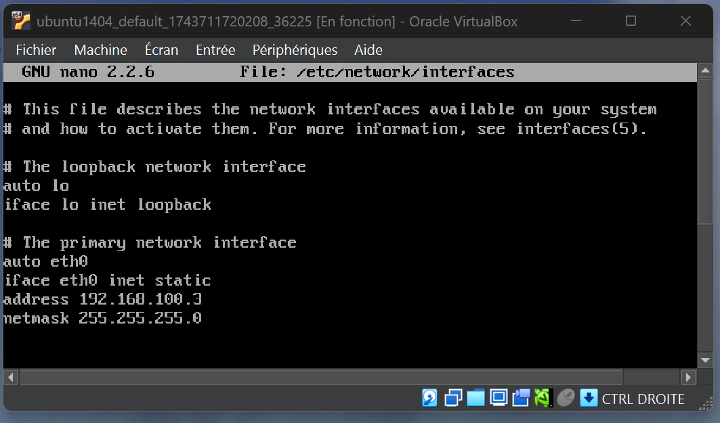Open the Machine menu
Image resolution: width=720 pixels, height=423 pixels.
[x=100, y=50]
